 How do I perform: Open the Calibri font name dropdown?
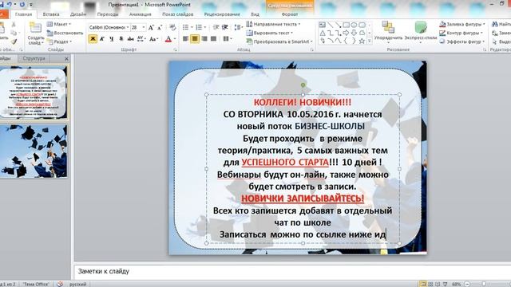128,28
